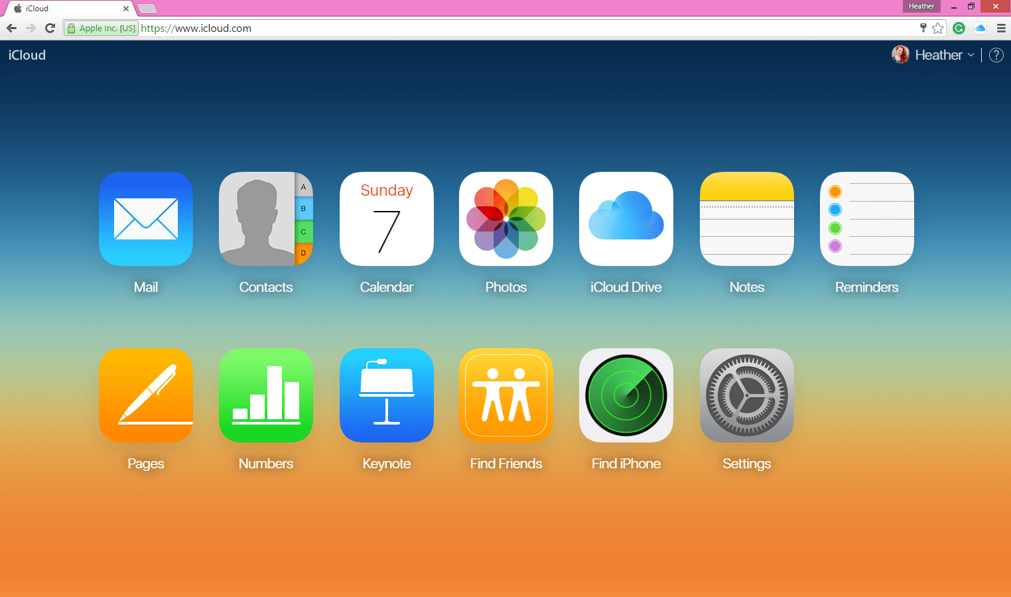Open the Contacts app icon
1011x597 pixels.
(x=266, y=219)
